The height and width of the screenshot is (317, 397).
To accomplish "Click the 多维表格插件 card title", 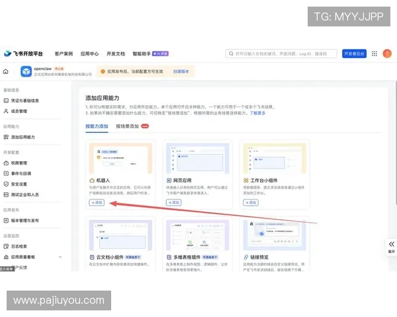I will click(x=187, y=258).
